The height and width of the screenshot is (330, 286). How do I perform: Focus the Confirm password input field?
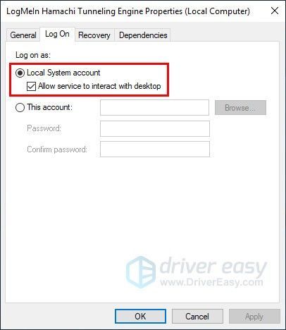(155, 149)
